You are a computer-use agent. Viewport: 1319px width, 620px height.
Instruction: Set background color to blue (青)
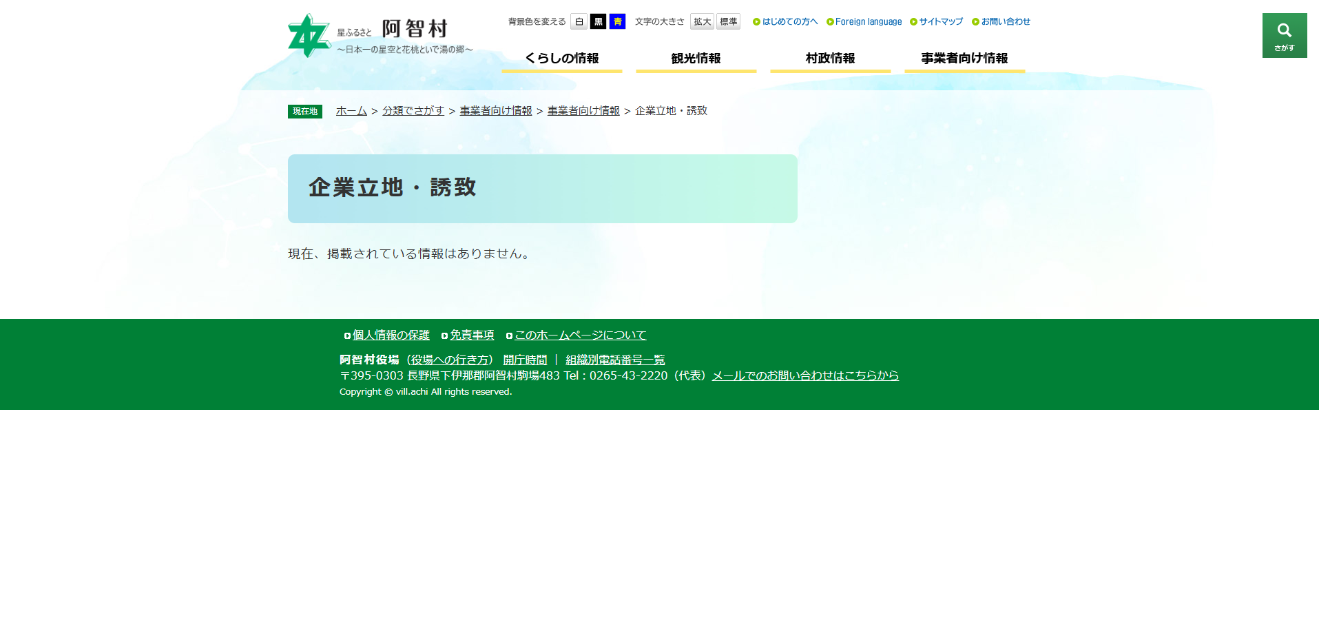click(x=617, y=21)
